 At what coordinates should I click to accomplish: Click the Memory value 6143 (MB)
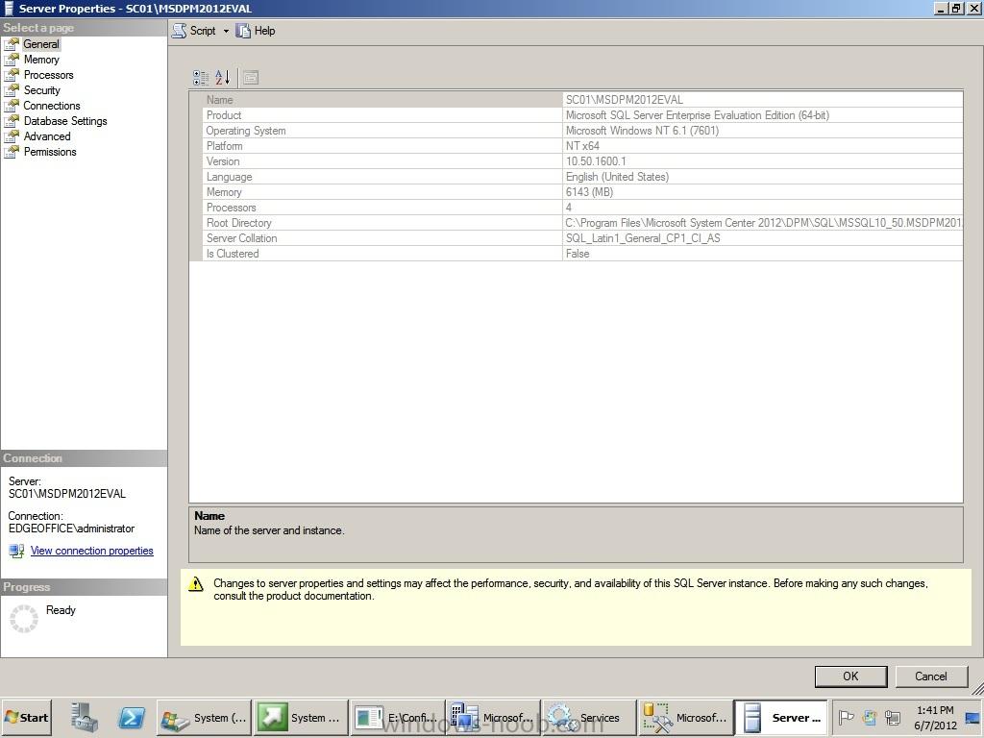(x=589, y=192)
